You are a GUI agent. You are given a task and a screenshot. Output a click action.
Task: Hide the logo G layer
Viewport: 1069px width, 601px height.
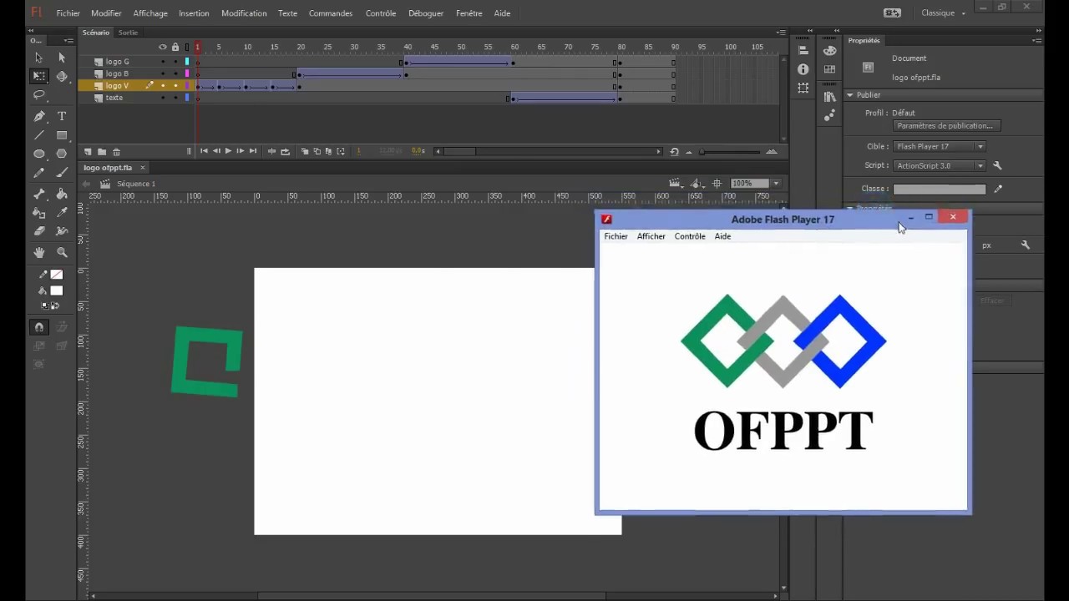[163, 62]
